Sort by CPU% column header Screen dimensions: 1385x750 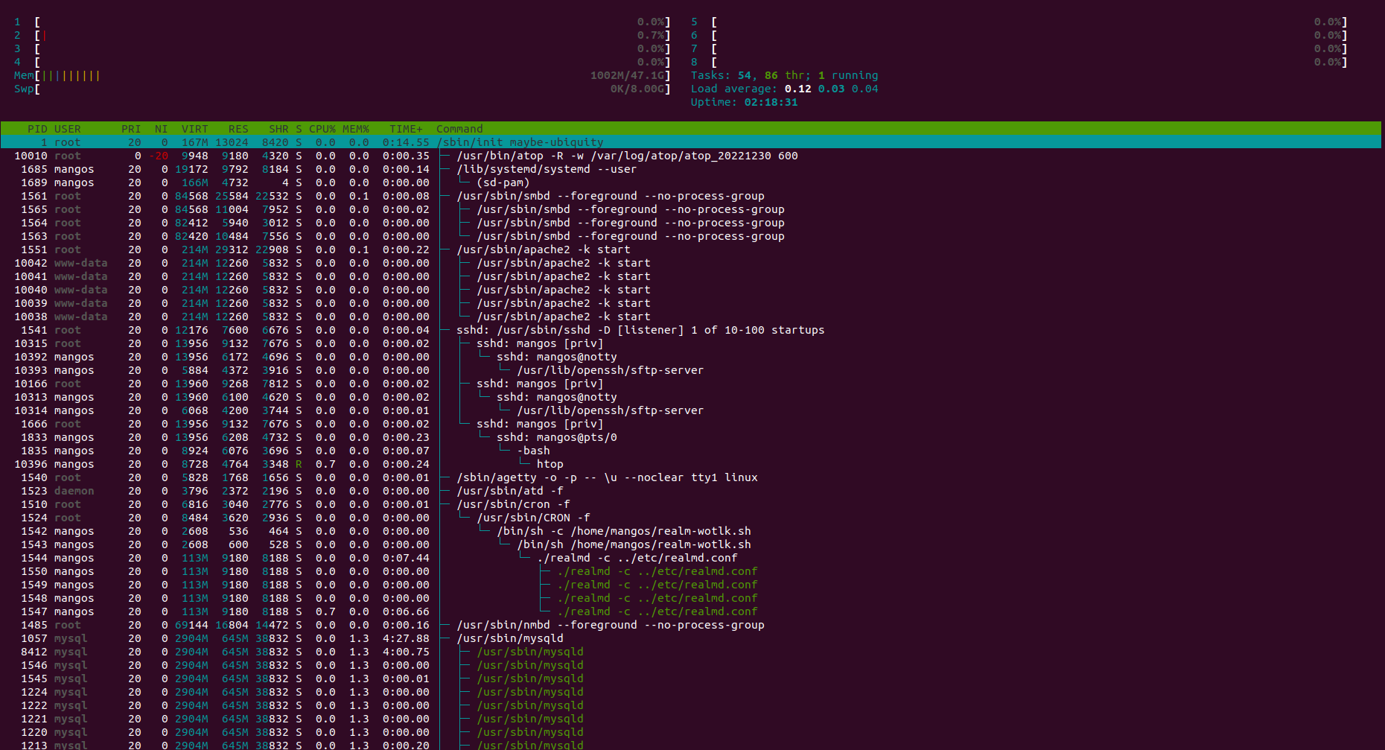322,129
